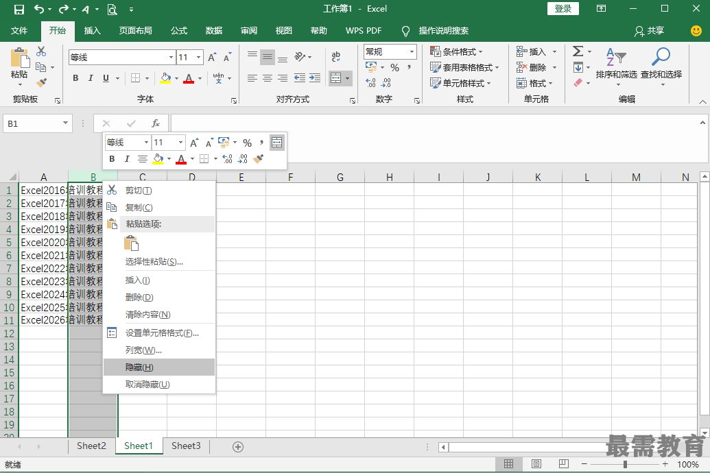Open the ribbon font size dropdown

(198, 58)
